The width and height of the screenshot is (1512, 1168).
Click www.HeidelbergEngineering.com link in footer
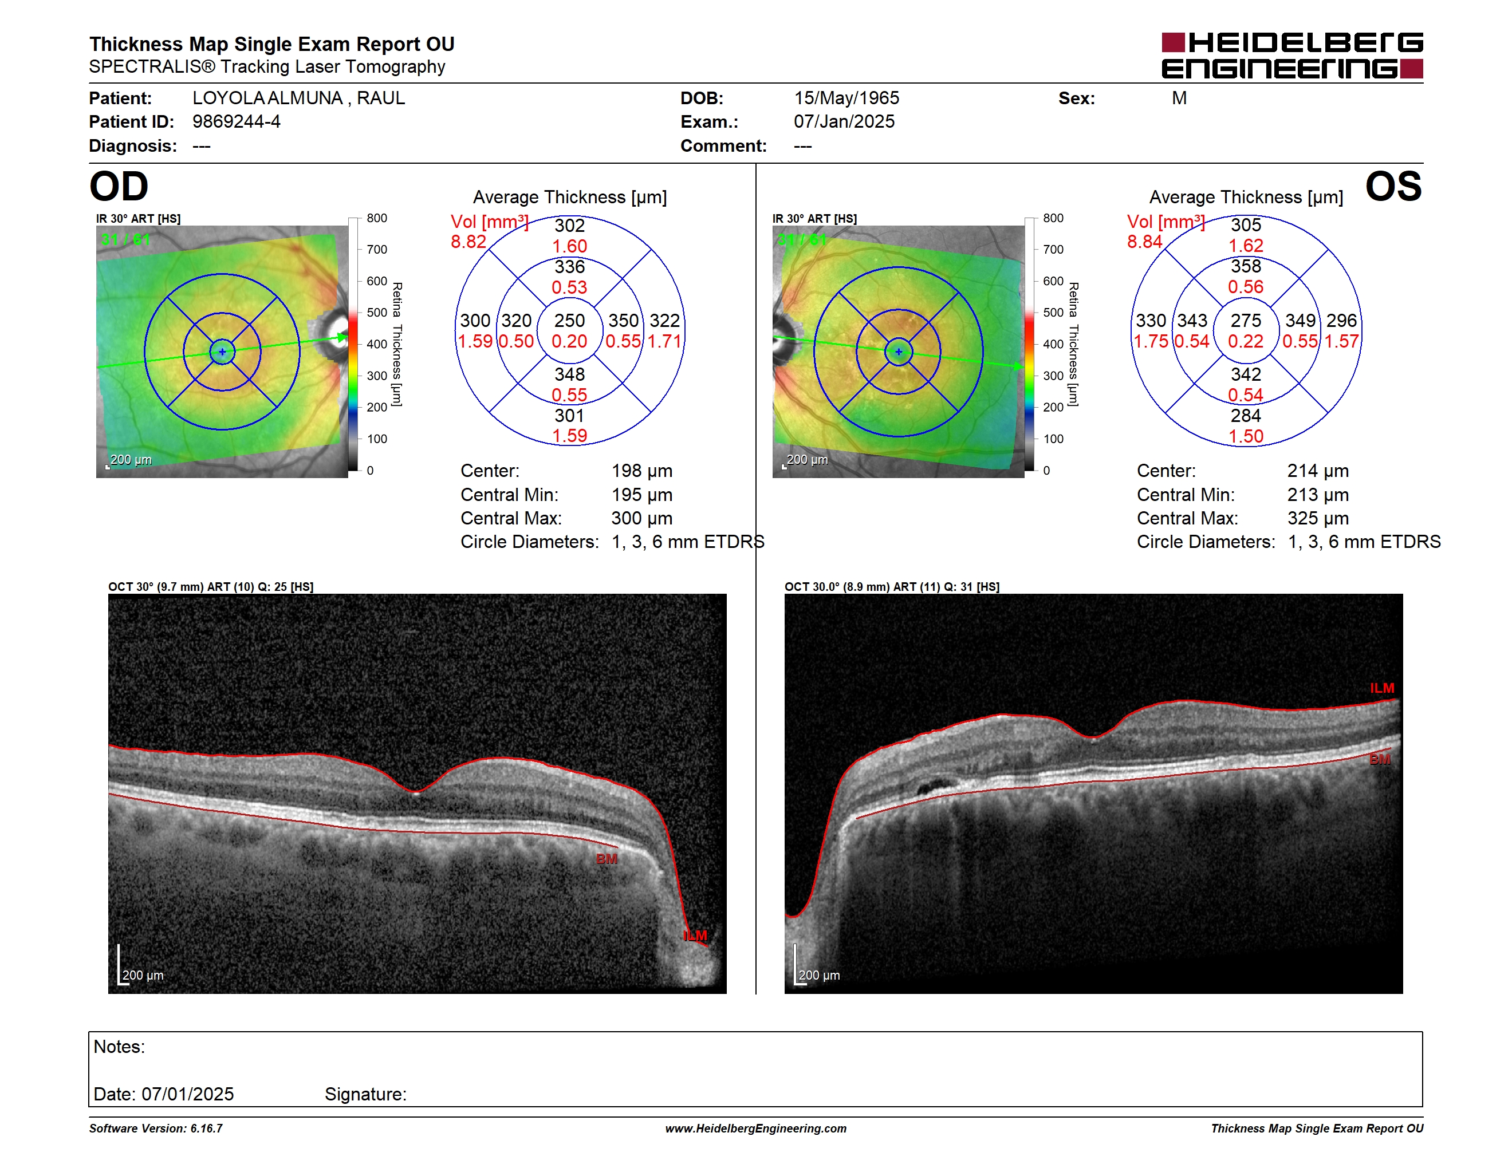point(756,1128)
